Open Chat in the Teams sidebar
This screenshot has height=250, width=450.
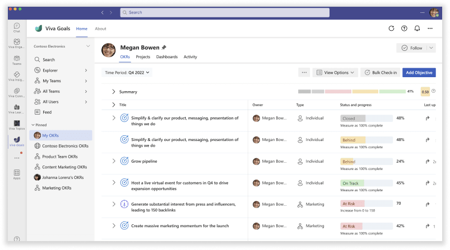(x=17, y=27)
